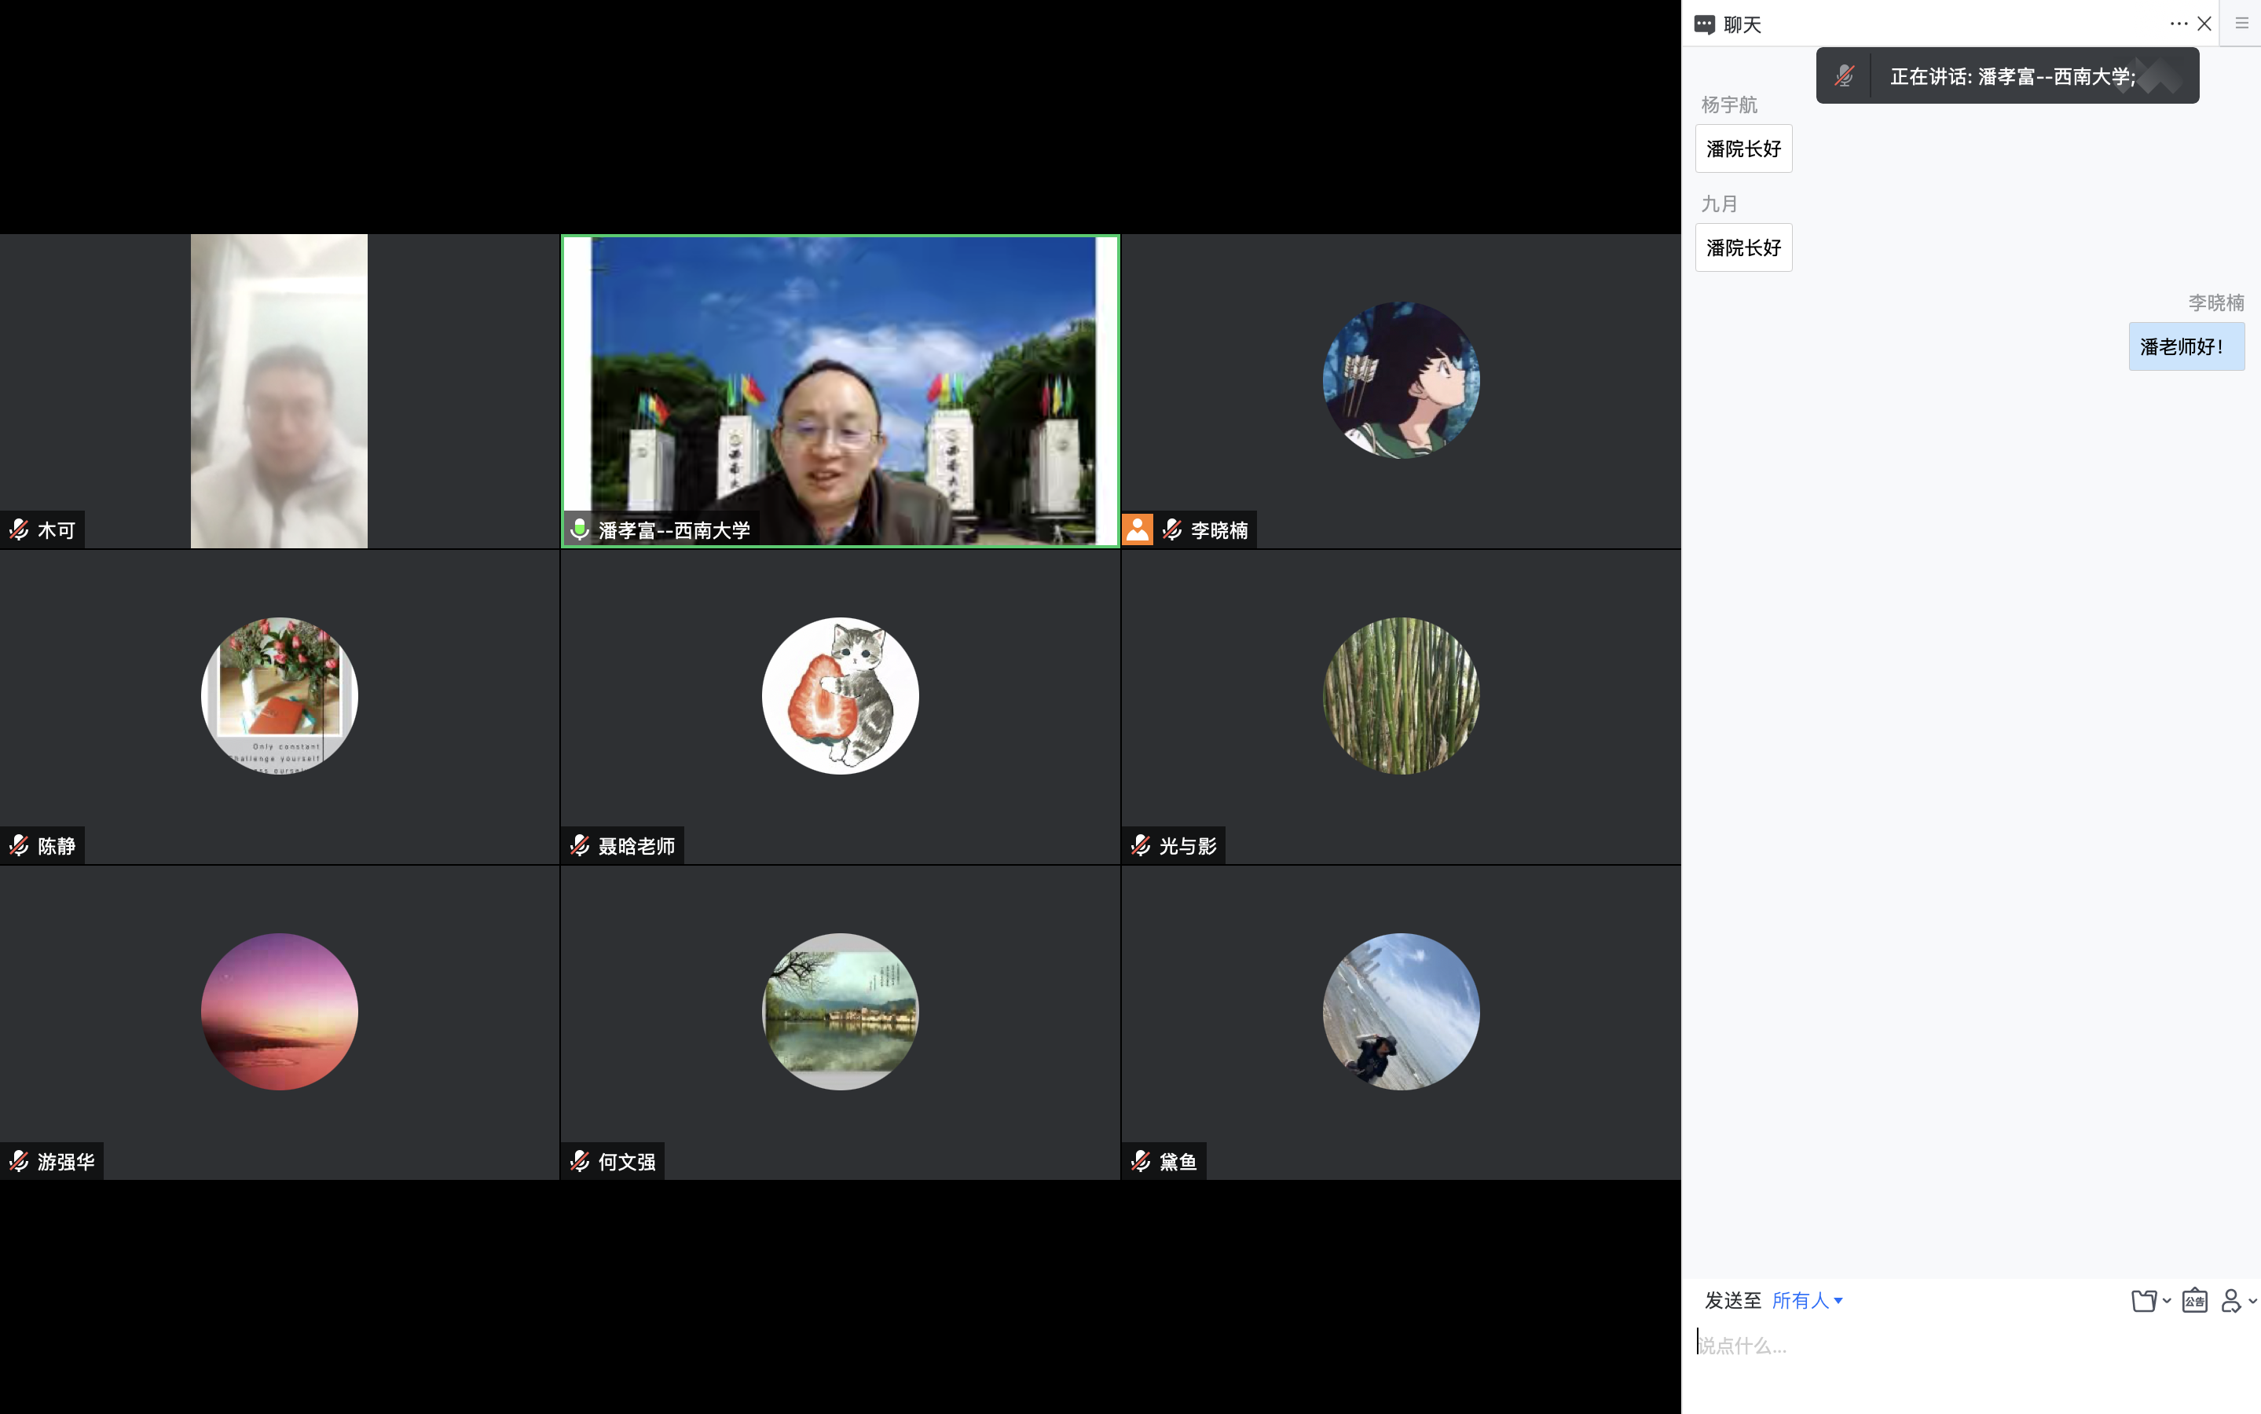Expand the arrow next to the person permission icon
Viewport: 2261px width, 1414px height.
point(2252,1301)
